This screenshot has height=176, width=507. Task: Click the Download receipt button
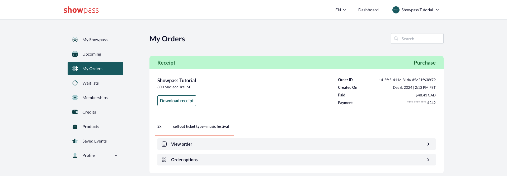177,101
